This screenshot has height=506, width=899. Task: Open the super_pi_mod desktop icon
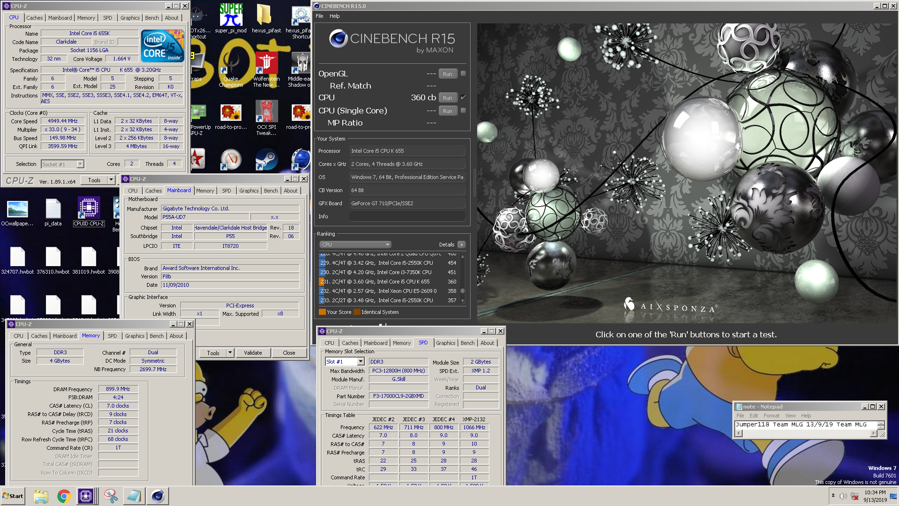point(231,19)
